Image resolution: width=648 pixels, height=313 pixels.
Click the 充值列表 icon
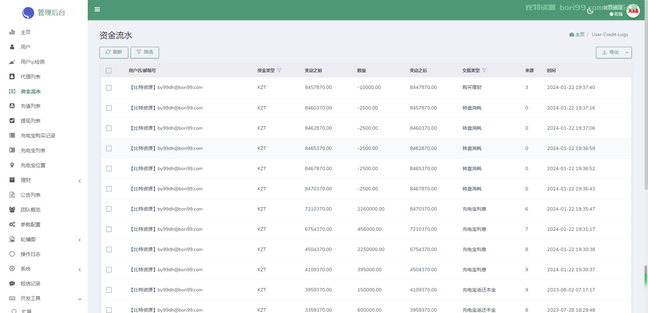coord(12,106)
